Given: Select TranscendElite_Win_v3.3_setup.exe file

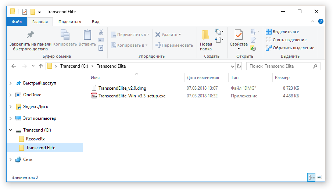Looking at the screenshot, I should click(x=132, y=96).
